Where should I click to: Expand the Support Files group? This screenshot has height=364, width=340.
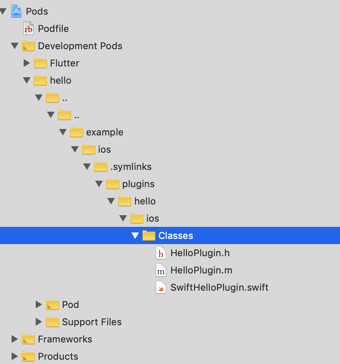coord(39,322)
